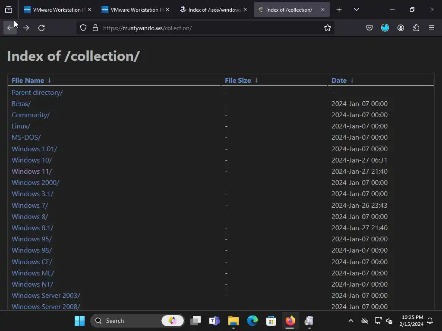Open the Firefox account icon
The image size is (442, 331).
pyautogui.click(x=401, y=28)
